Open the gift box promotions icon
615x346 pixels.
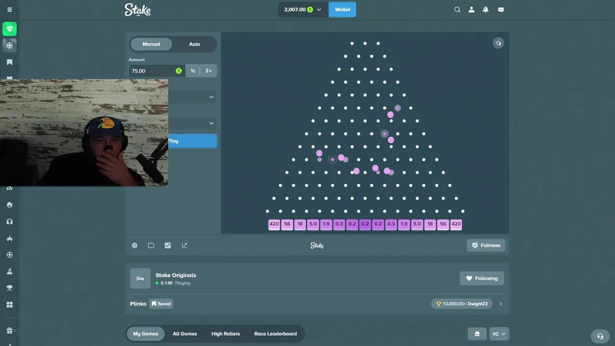9,331
